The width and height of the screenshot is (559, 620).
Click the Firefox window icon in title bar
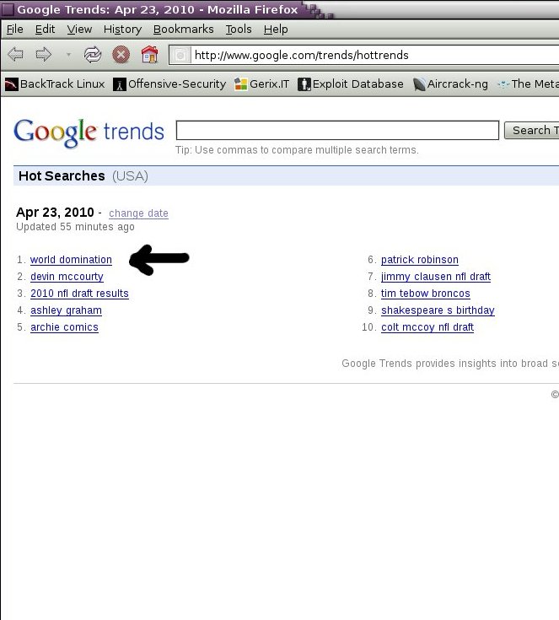pos(8,9)
